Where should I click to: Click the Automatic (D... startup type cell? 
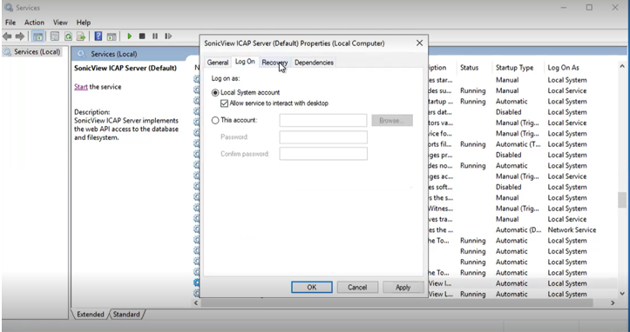tap(518, 229)
